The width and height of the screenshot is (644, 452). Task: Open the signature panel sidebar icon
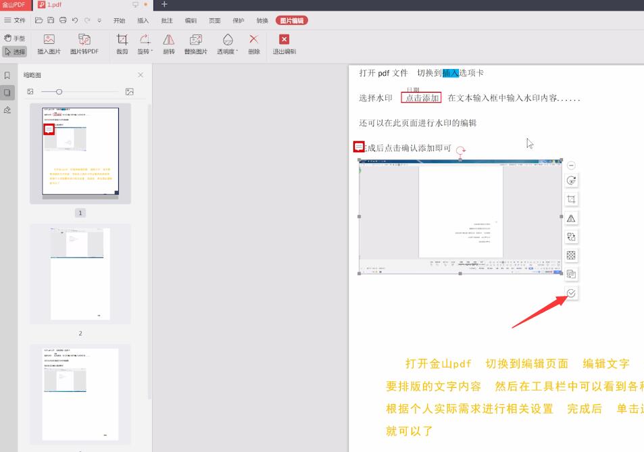click(7, 109)
